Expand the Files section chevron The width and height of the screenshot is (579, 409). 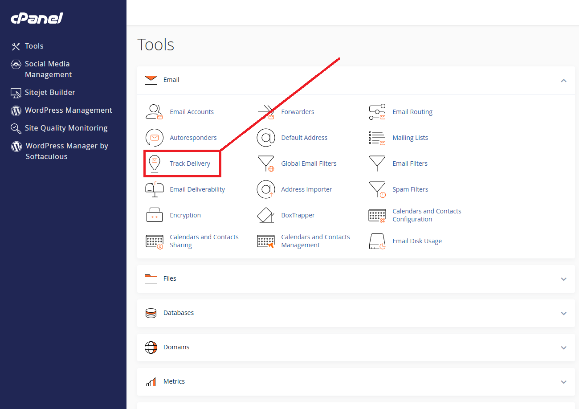coord(564,279)
